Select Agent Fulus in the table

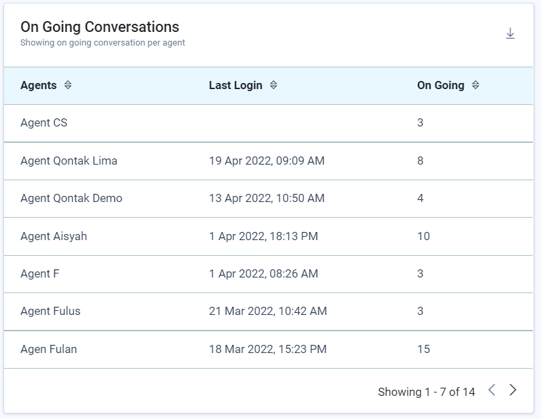click(x=50, y=312)
